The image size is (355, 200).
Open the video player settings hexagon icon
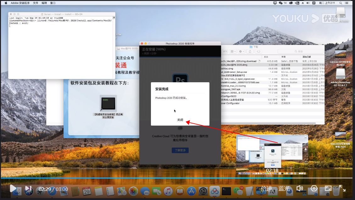[313, 188]
